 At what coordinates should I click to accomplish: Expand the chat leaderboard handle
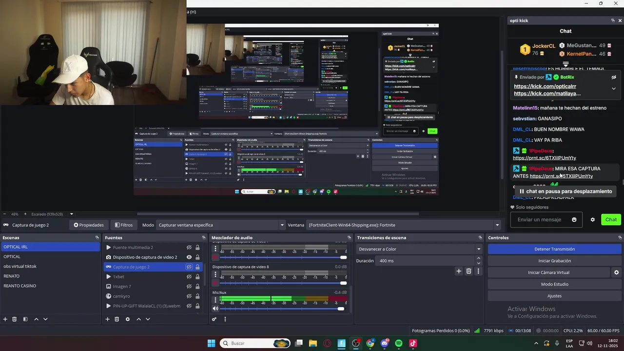pos(565,64)
